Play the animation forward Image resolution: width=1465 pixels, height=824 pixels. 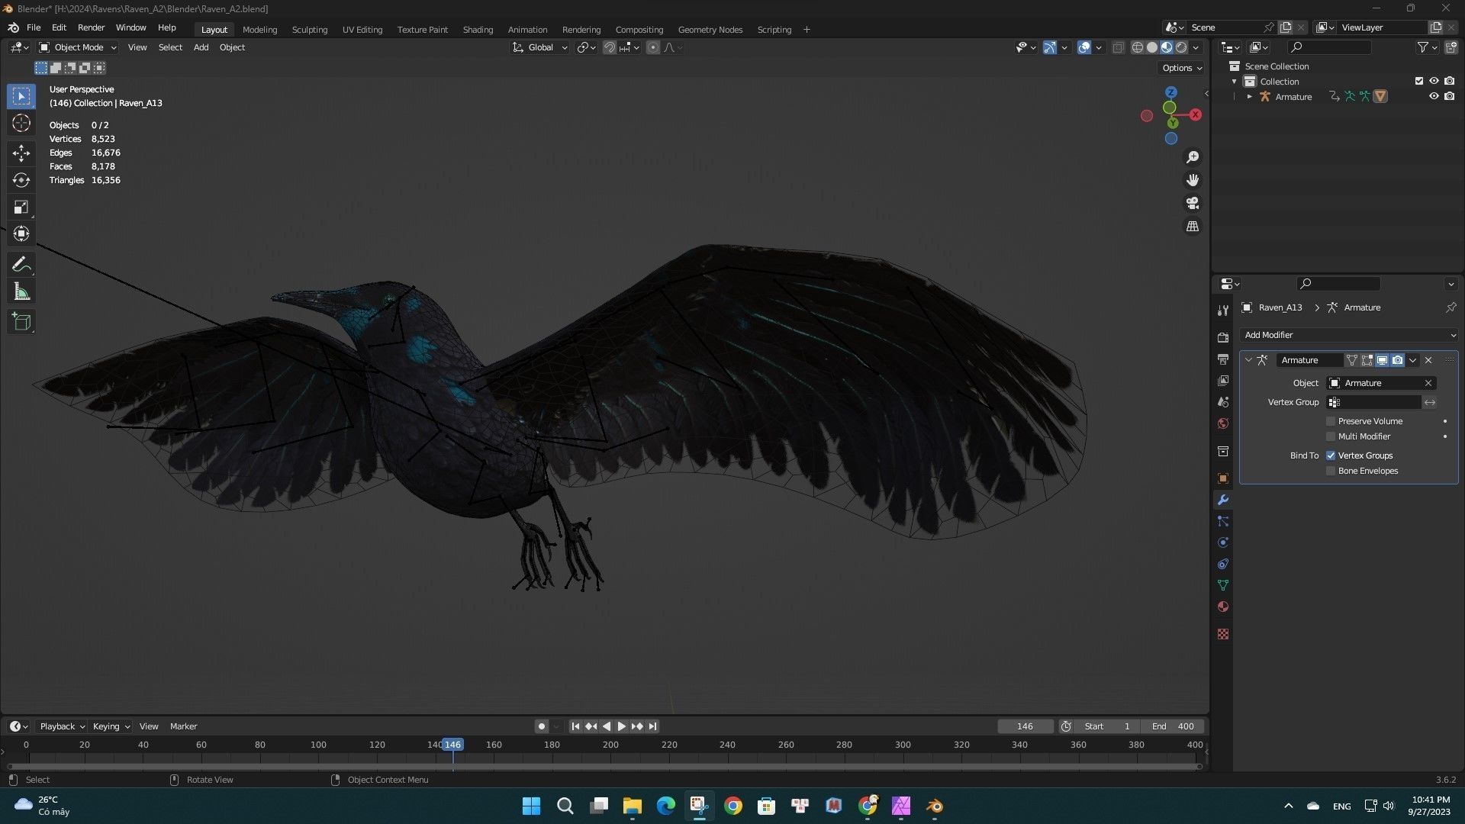(621, 726)
